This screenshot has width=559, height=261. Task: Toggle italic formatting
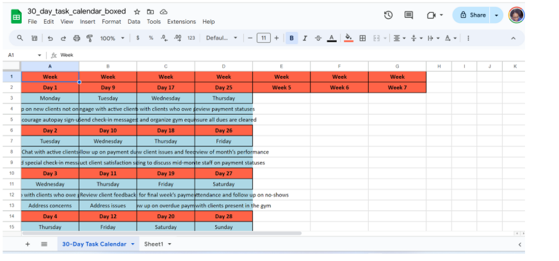[305, 38]
